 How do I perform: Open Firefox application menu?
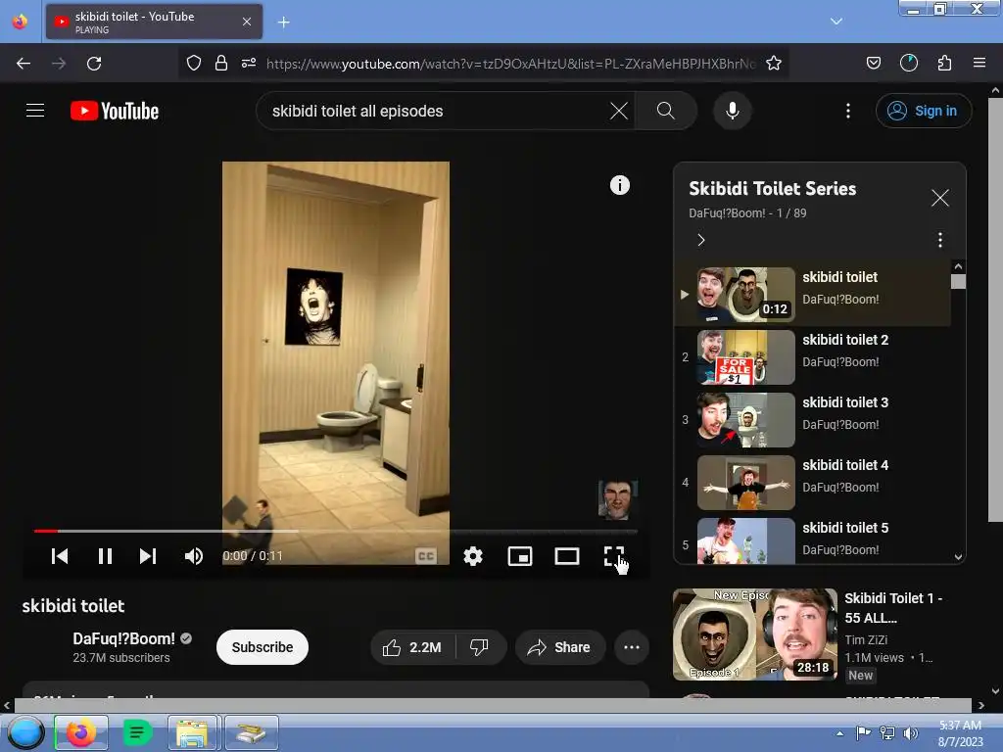(x=979, y=63)
